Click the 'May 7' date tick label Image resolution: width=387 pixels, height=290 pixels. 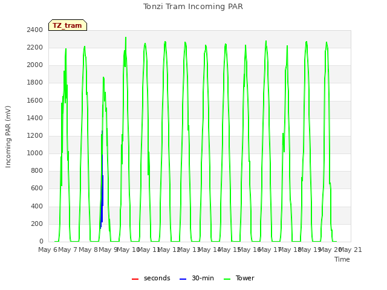[68, 250]
